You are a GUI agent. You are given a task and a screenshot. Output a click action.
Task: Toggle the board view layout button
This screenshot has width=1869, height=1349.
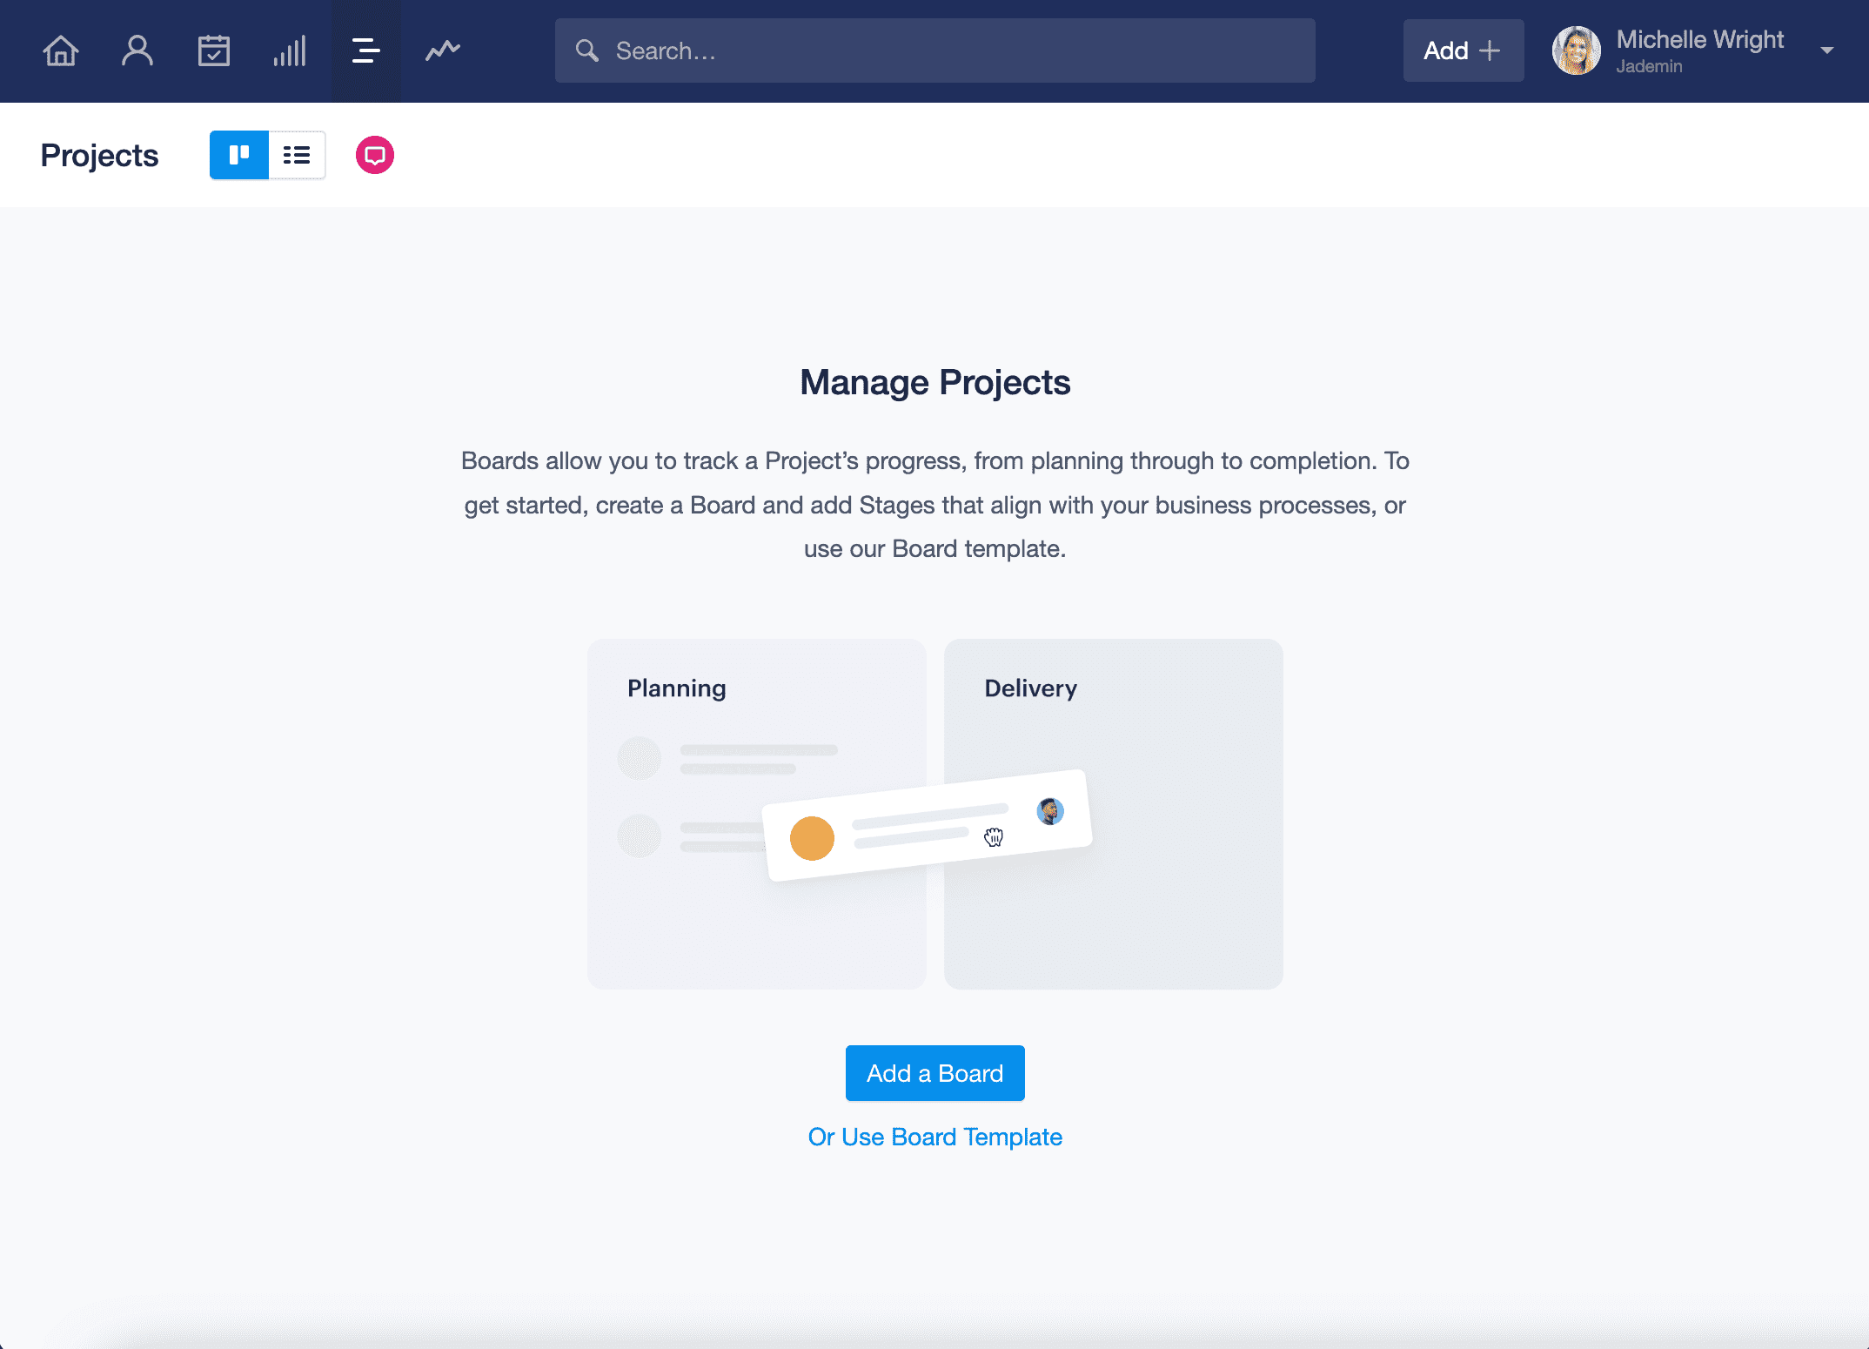point(238,156)
